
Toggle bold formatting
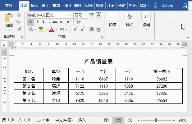30,22
